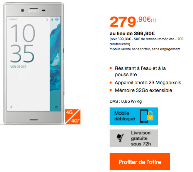The height and width of the screenshot is (172, 193).
Task: Click the camera icon on phone screen
Action: 56,107
